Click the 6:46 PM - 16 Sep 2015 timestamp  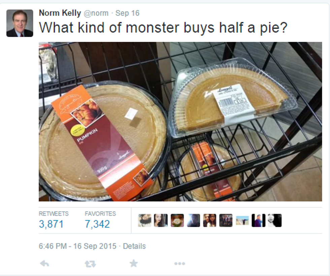(77, 246)
